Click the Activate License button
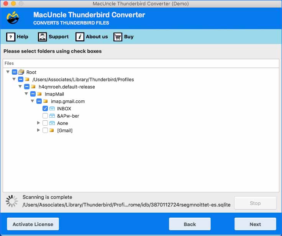The width and height of the screenshot is (282, 236). [x=33, y=224]
